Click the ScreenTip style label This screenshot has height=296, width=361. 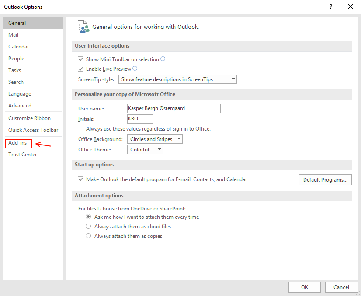[96, 79]
